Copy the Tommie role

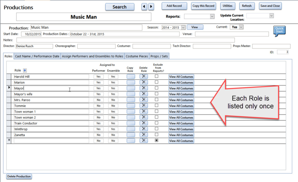tap(131, 106)
